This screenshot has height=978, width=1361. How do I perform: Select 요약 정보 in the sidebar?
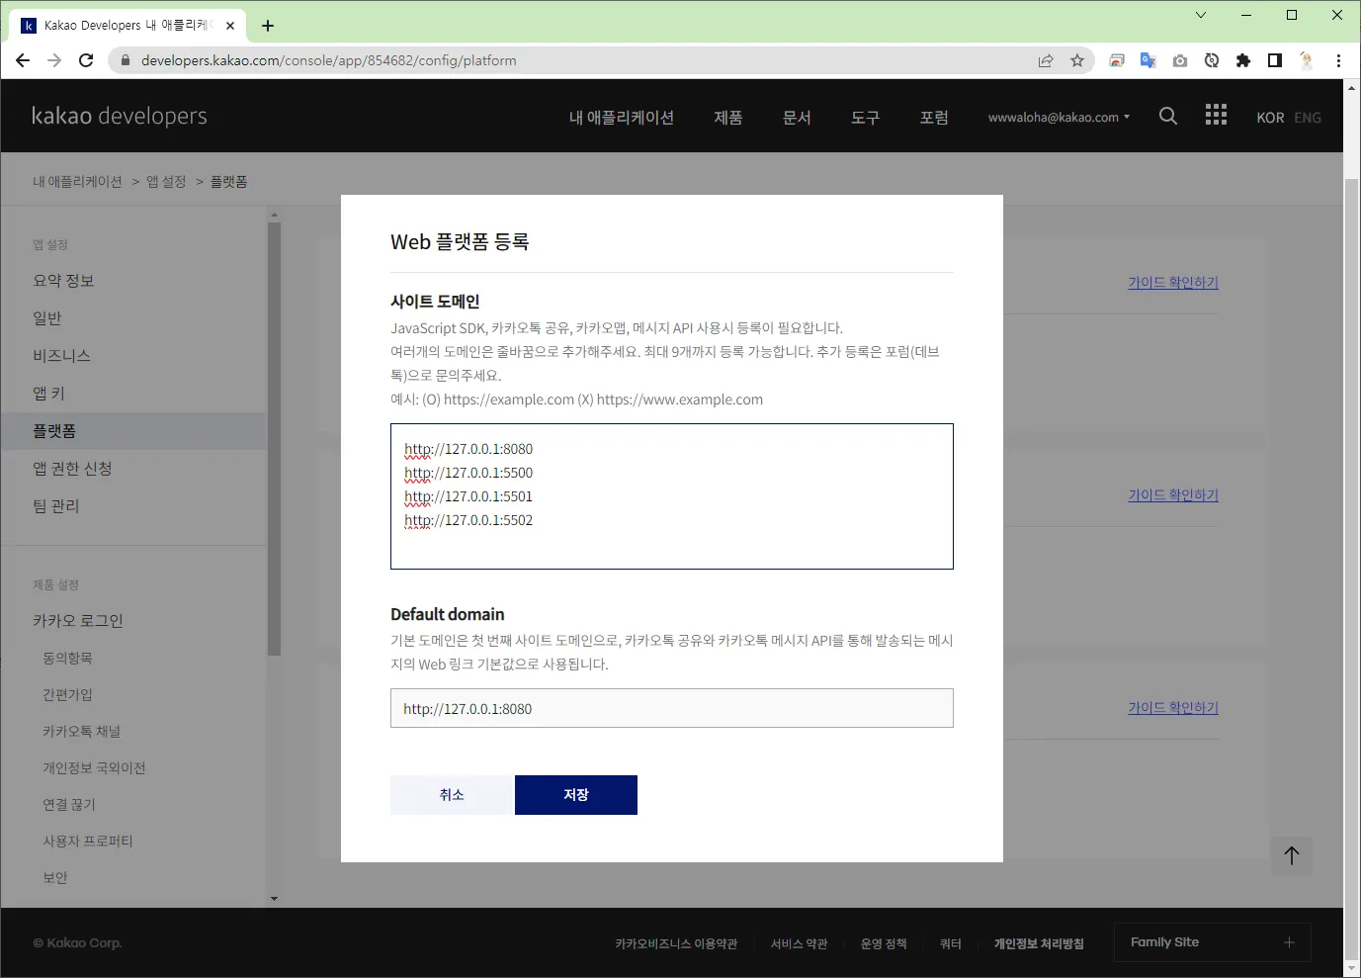coord(63,281)
